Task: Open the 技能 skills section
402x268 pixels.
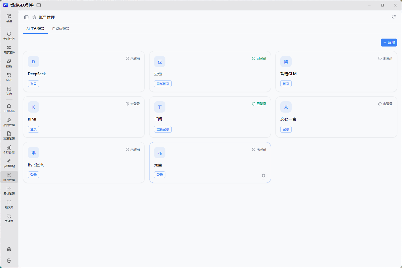Action: click(9, 63)
